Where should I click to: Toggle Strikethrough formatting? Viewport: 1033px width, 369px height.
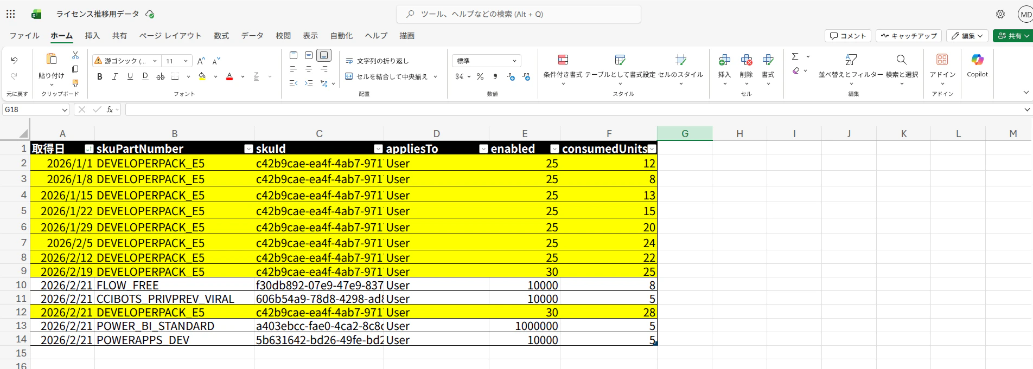161,77
